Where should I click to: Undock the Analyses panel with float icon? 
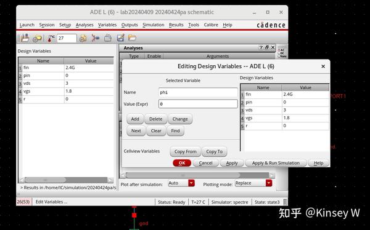click(267, 47)
